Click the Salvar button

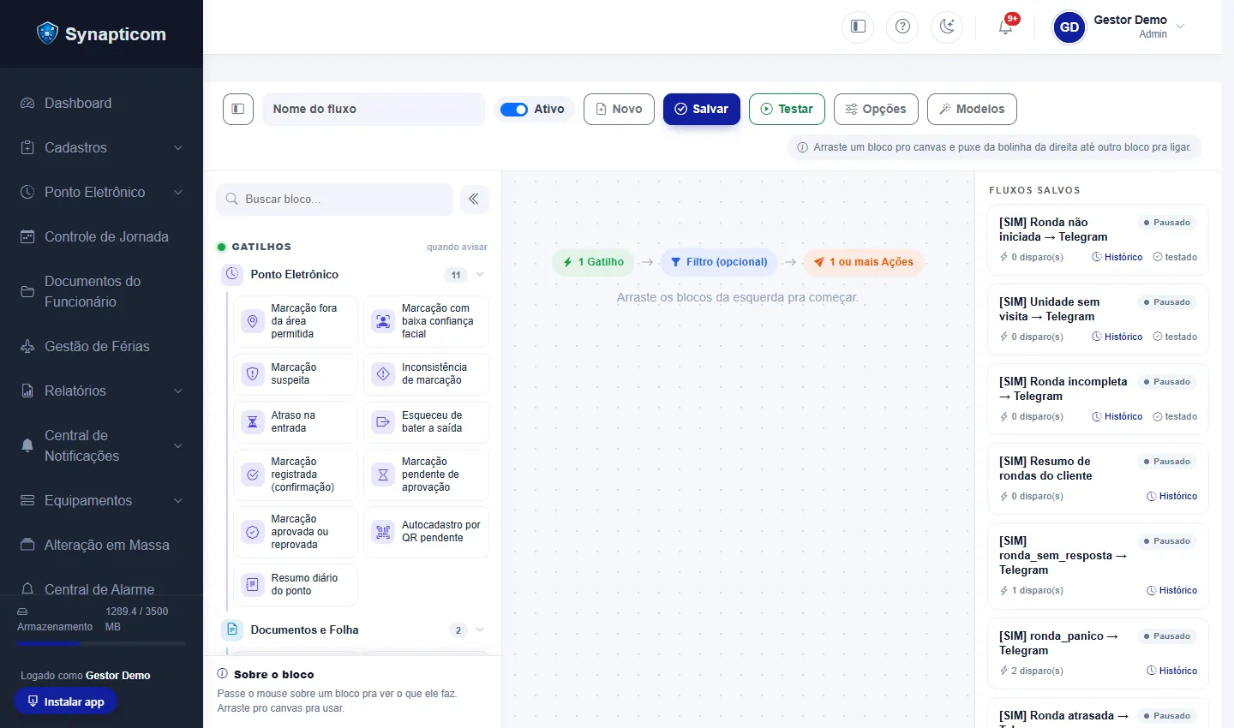pyautogui.click(x=702, y=109)
